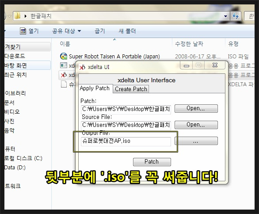Screen dimensions: 259x214
Task: Browse output file with the '...' button
Action: click(x=196, y=141)
